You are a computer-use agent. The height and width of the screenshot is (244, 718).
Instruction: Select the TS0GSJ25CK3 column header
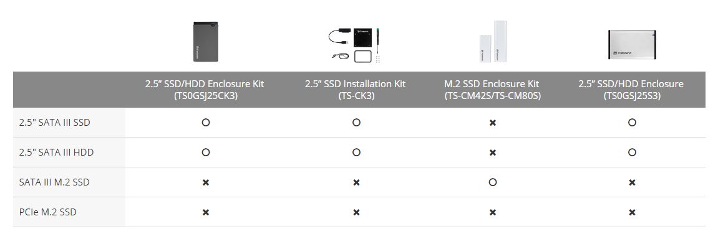205,90
